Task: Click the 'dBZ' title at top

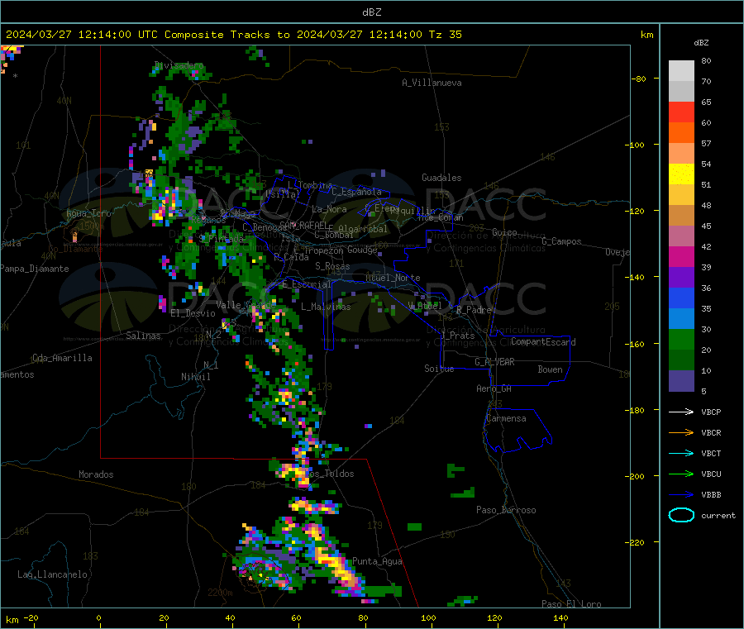Action: coord(371,12)
